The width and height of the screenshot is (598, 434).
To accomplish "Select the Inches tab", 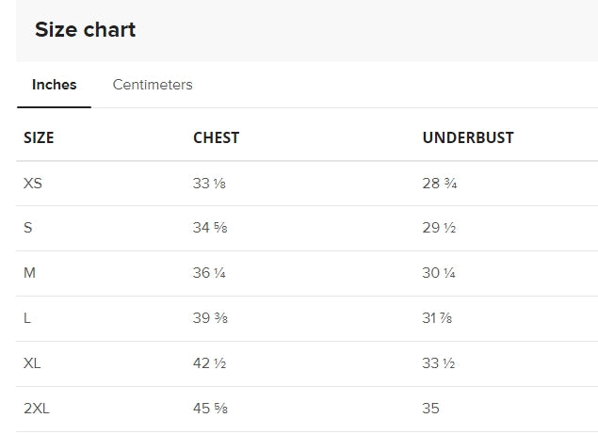I will (55, 85).
